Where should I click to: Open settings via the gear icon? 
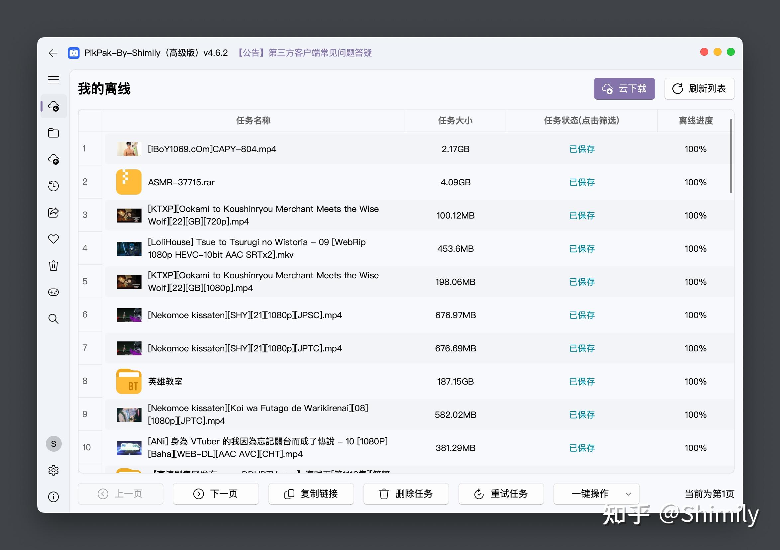pyautogui.click(x=53, y=470)
